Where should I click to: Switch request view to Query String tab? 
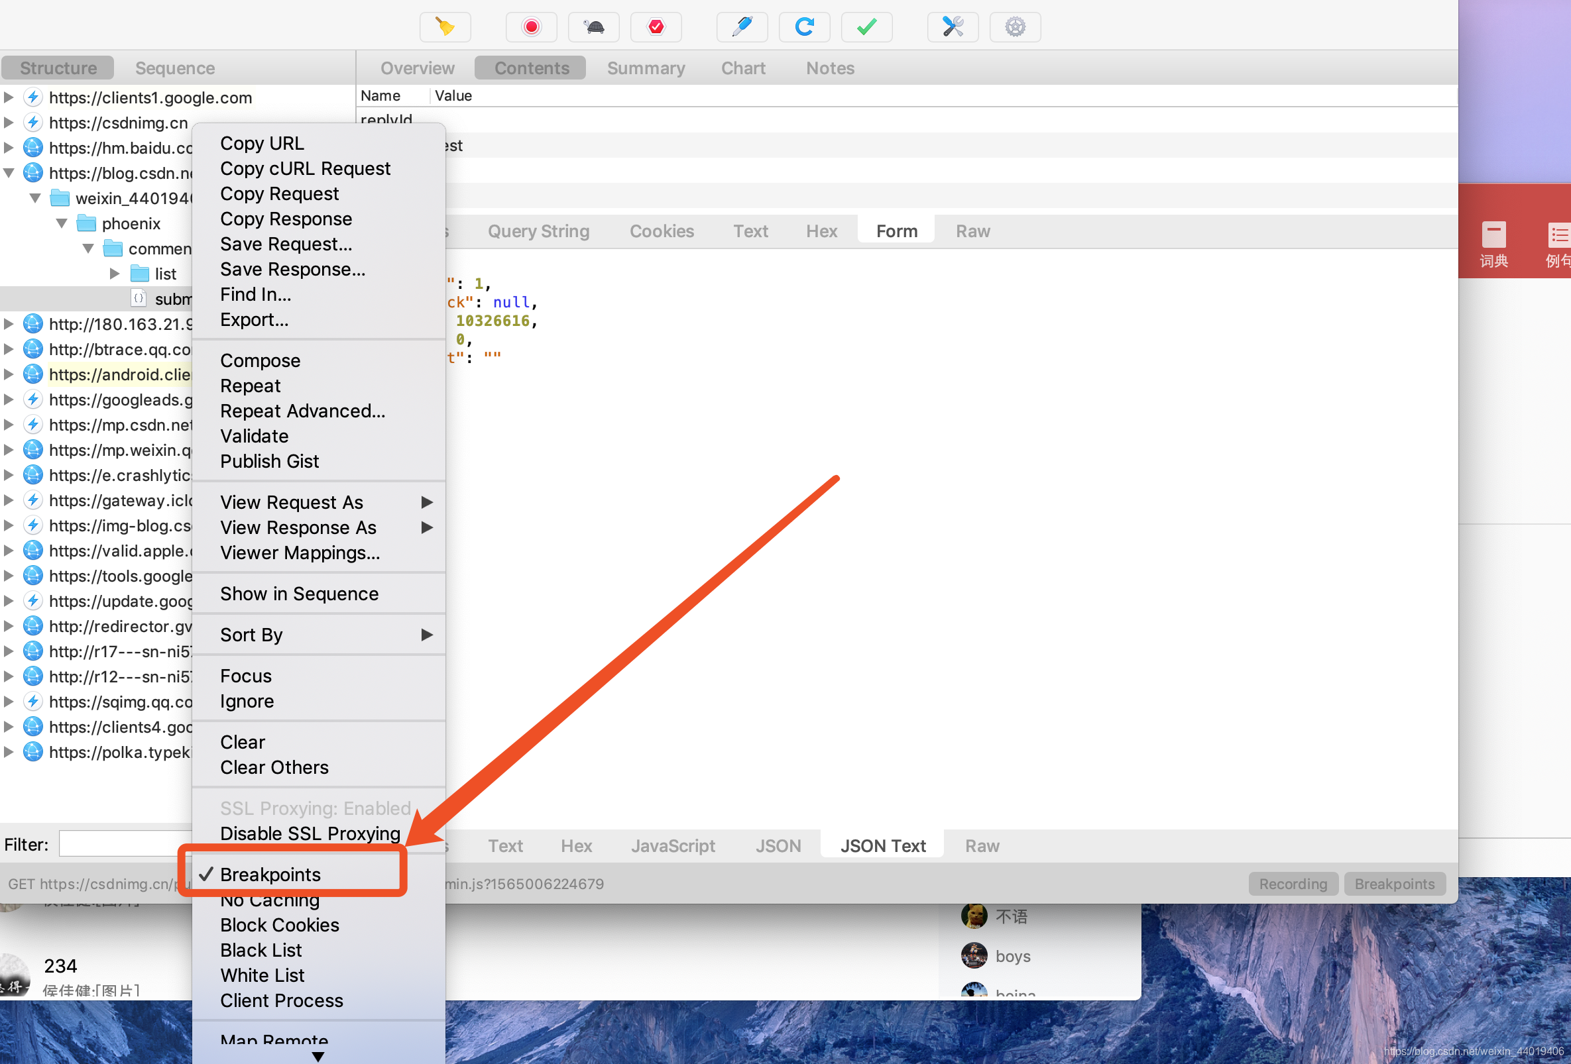pyautogui.click(x=538, y=231)
